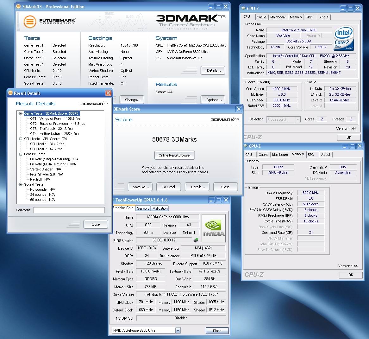Click the Online ResultBrowser button
The height and width of the screenshot is (339, 369).
point(175,155)
